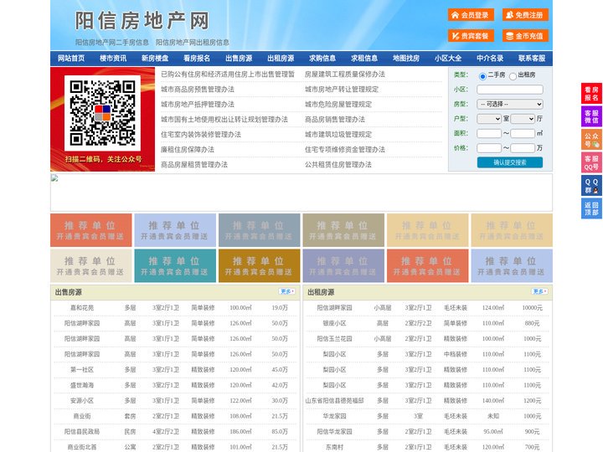Select 看房报名 in the navigation bar

click(x=197, y=59)
